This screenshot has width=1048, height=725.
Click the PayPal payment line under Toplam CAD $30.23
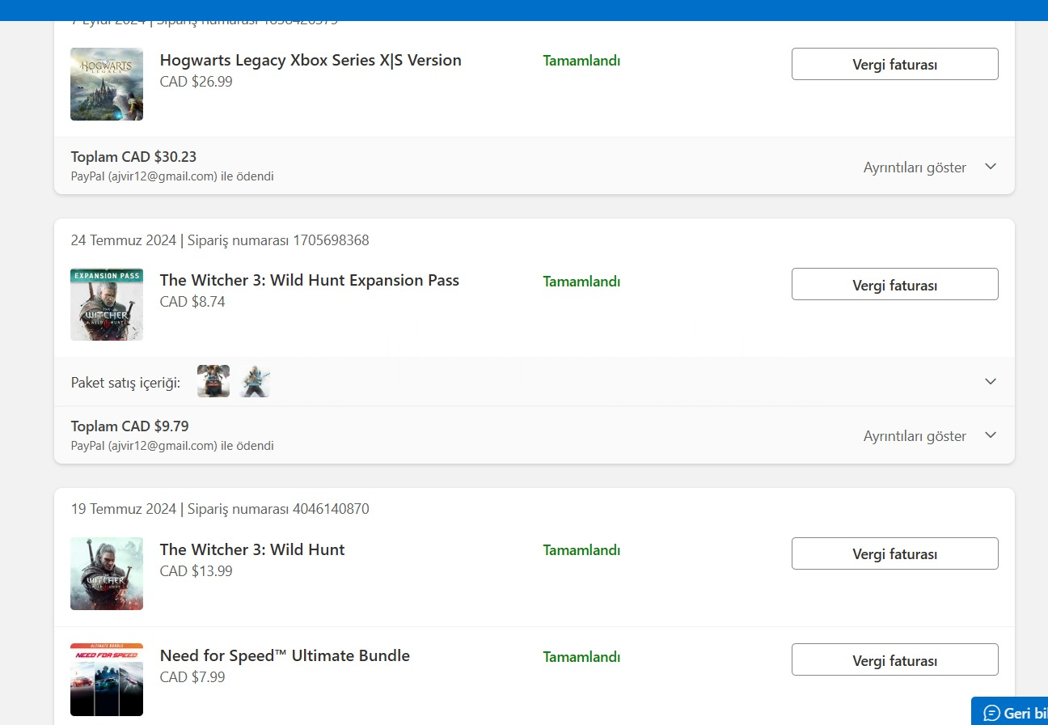(172, 176)
